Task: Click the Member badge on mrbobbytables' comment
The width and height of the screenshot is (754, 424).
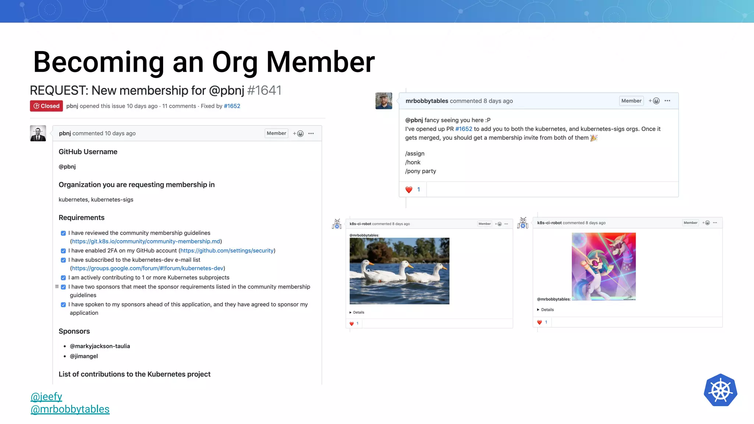Action: point(631,101)
